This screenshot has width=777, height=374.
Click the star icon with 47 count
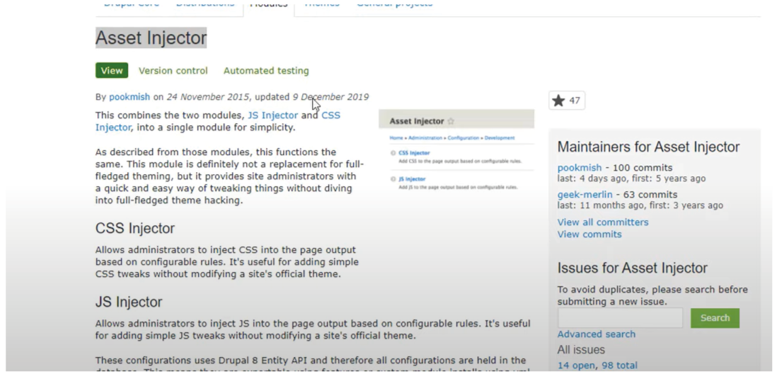coord(567,101)
